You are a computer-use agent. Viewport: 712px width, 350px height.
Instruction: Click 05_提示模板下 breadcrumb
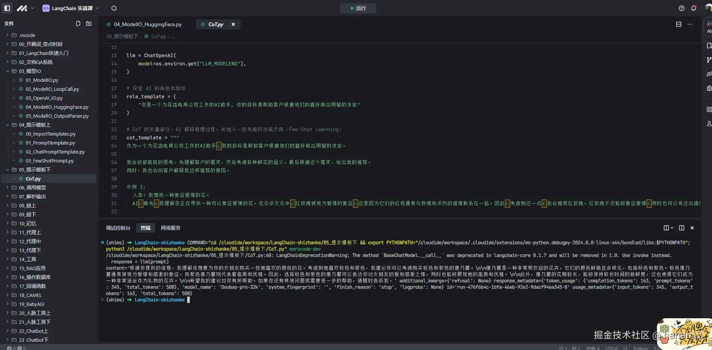[122, 36]
